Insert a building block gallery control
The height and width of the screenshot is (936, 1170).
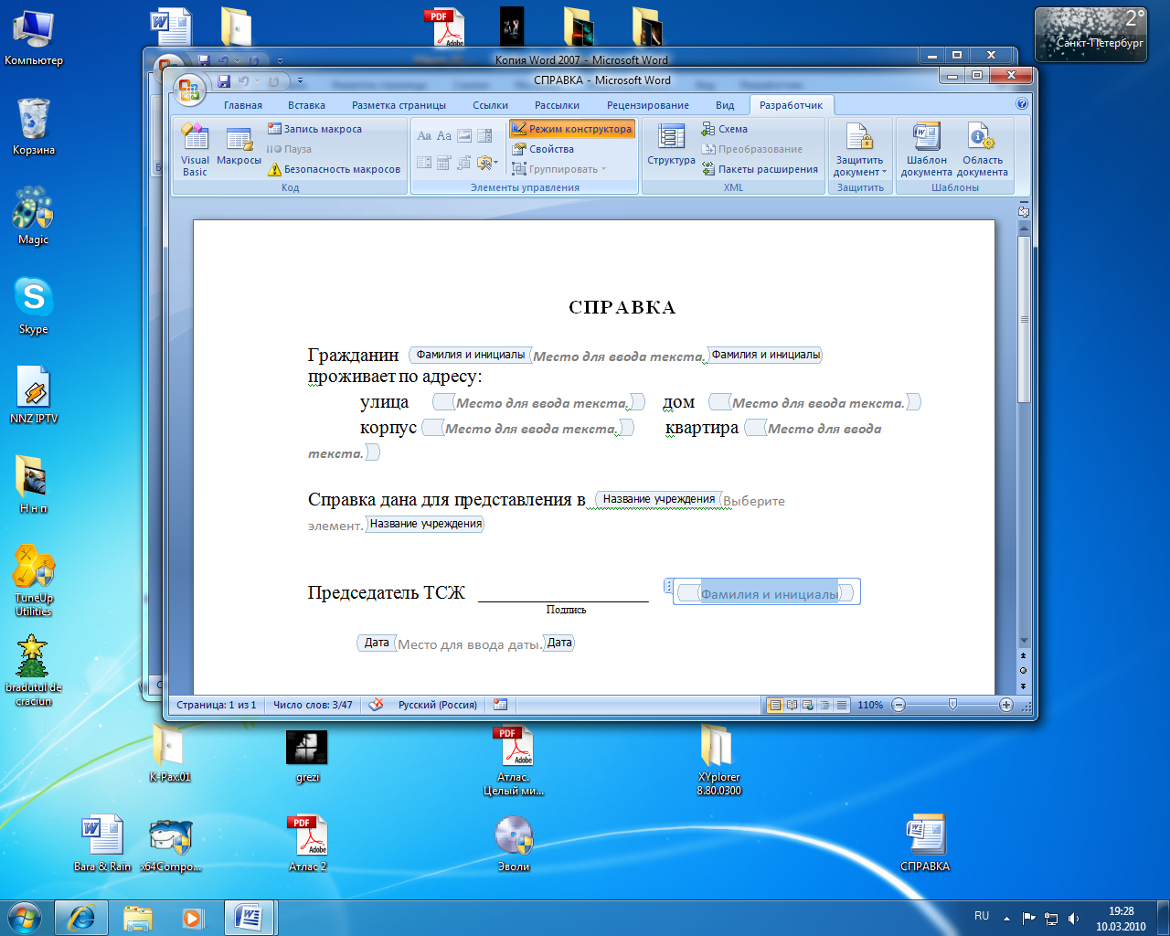pyautogui.click(x=464, y=163)
